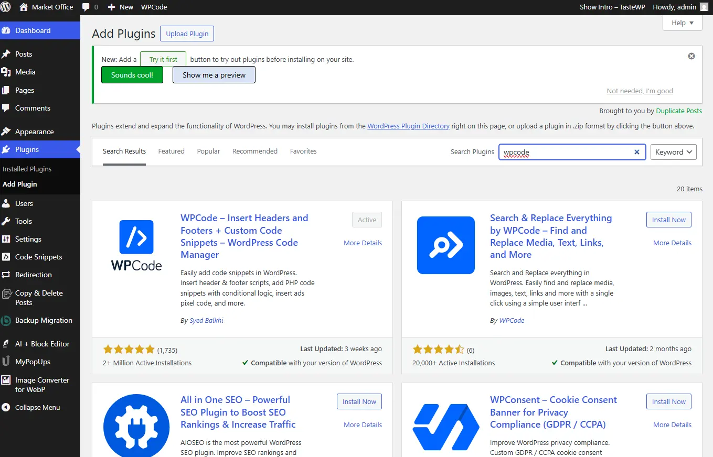The width and height of the screenshot is (713, 457).
Task: Click the Image Converter for WebP icon
Action: pyautogui.click(x=6, y=380)
